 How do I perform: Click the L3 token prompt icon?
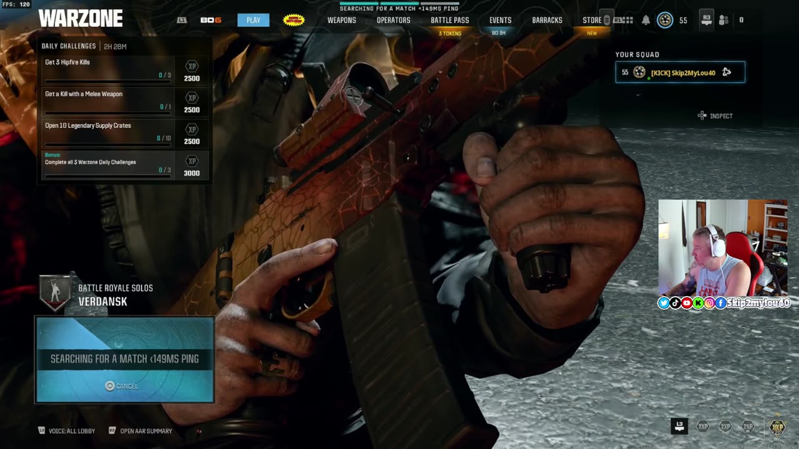tap(679, 426)
